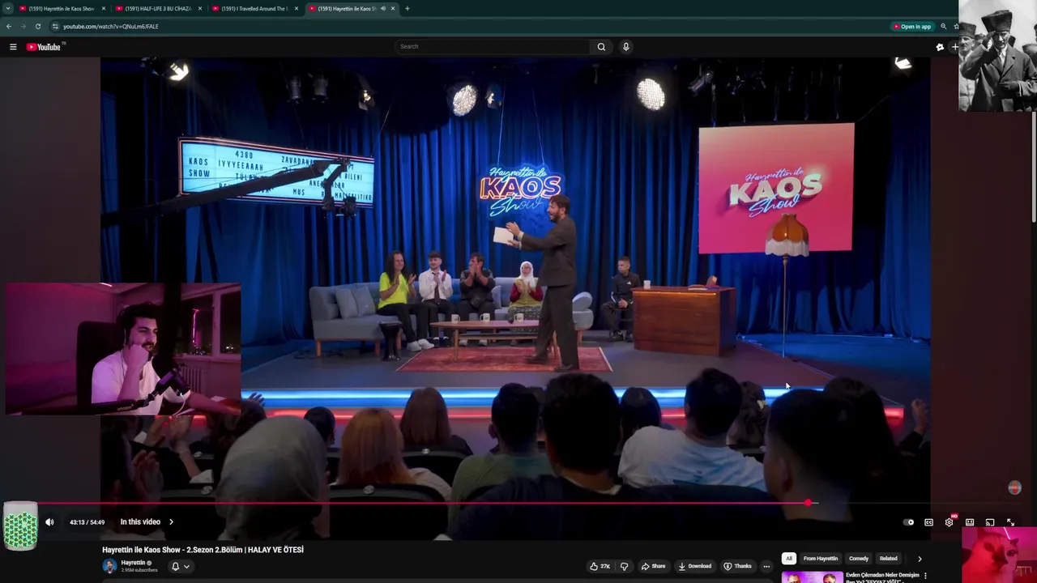Click the Thanks button
1037x583 pixels.
737,566
